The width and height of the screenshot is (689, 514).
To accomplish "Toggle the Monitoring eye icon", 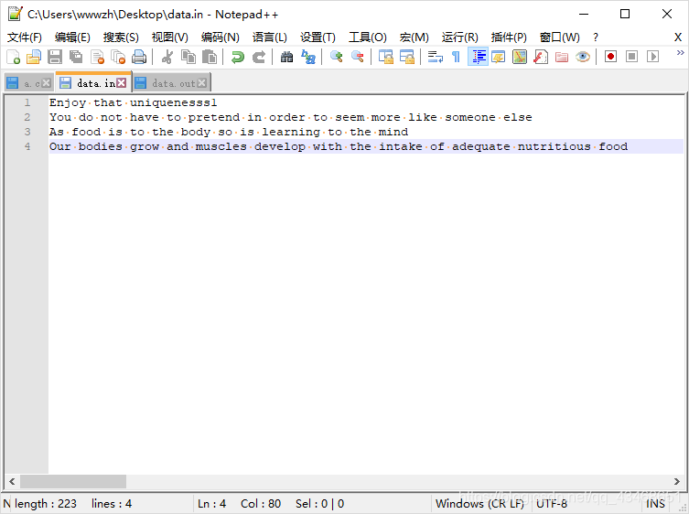I will click(583, 57).
